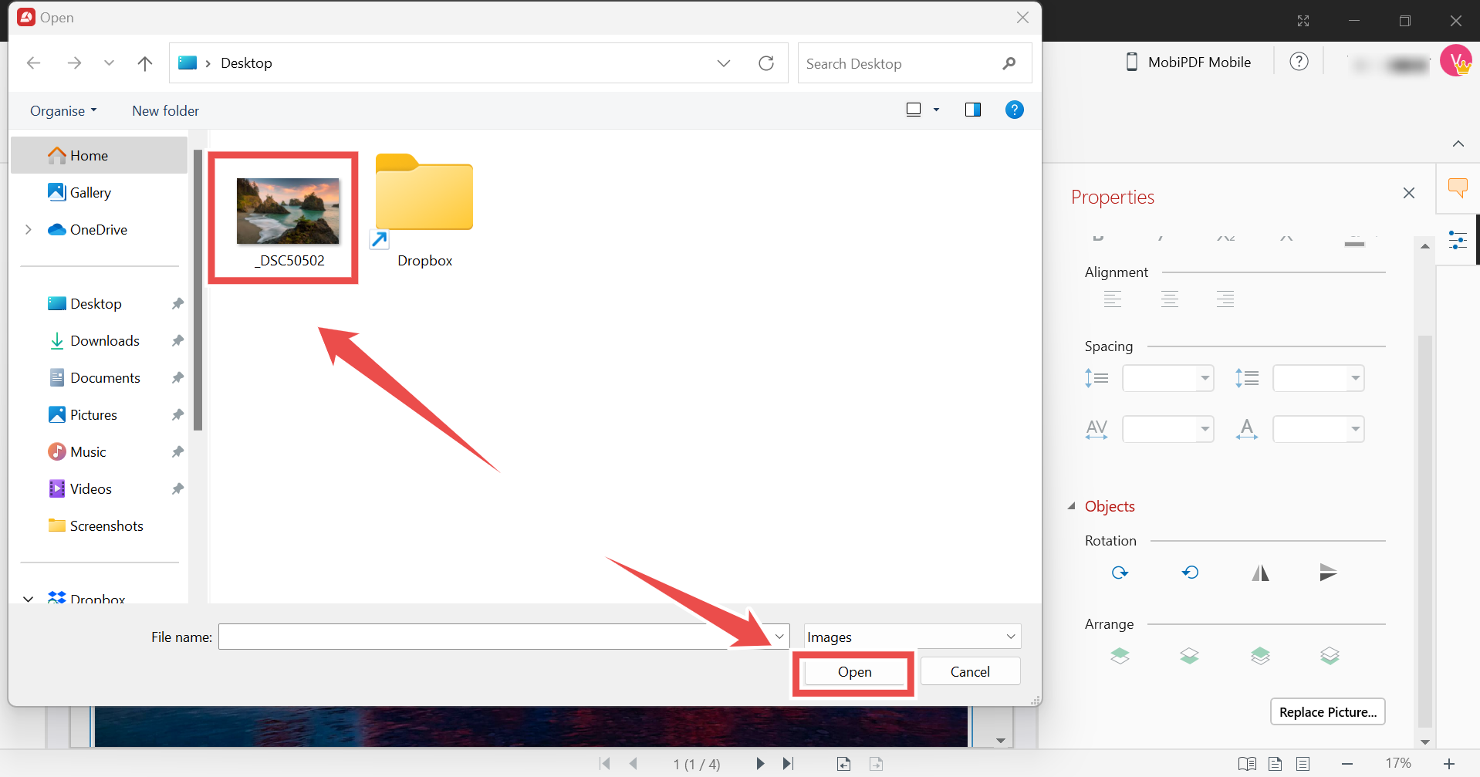Go to the last page of the document
This screenshot has width=1480, height=777.
788,764
